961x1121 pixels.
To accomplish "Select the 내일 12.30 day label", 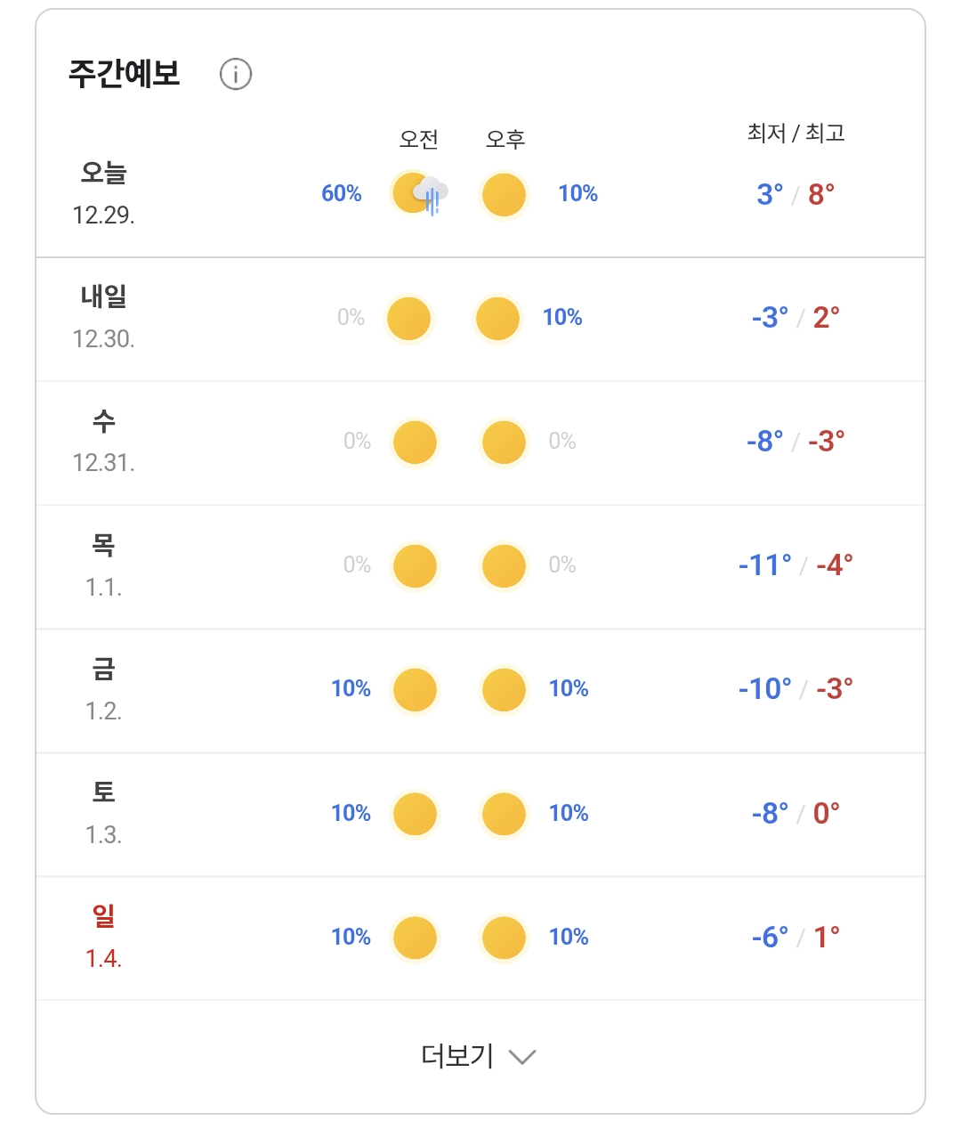I will coord(103,317).
